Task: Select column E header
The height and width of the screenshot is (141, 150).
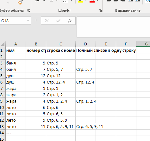Action: (106, 44)
